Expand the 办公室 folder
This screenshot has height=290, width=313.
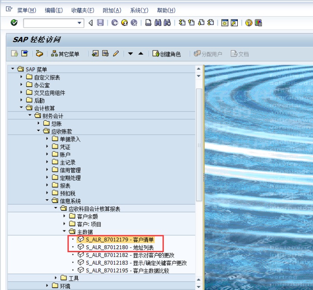[21, 85]
